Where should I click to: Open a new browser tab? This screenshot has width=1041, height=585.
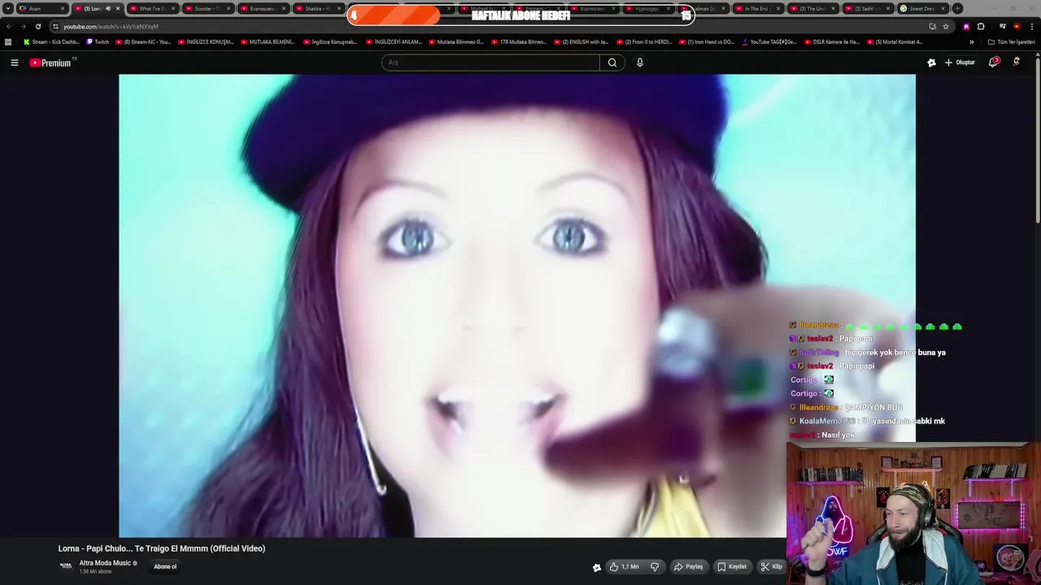click(x=957, y=8)
